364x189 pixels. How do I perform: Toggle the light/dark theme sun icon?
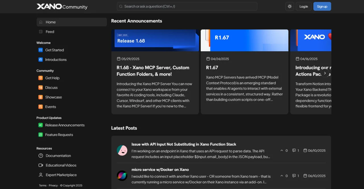point(289,7)
